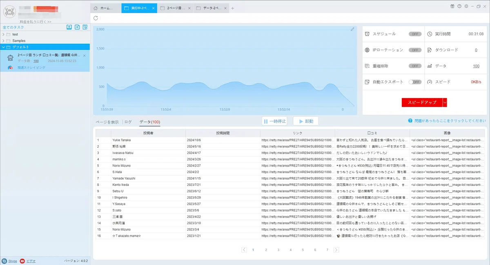The width and height of the screenshot is (490, 265).
Task: Click the clock execution time icon
Action: click(430, 34)
